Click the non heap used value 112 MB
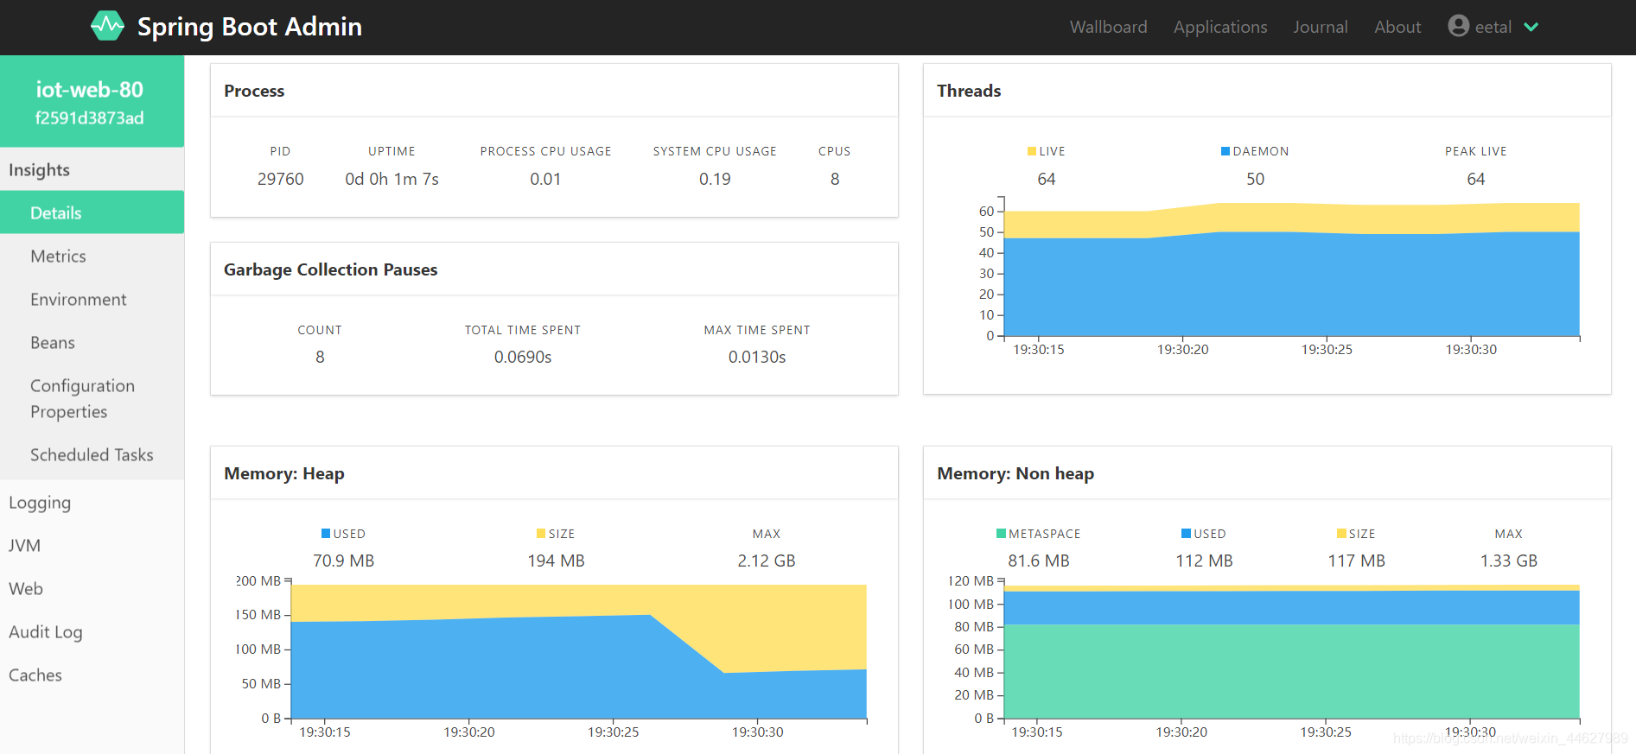This screenshot has height=754, width=1636. [x=1204, y=561]
